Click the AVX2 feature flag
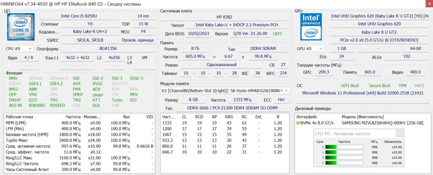Screen dimensions: 433x175 point(97,84)
